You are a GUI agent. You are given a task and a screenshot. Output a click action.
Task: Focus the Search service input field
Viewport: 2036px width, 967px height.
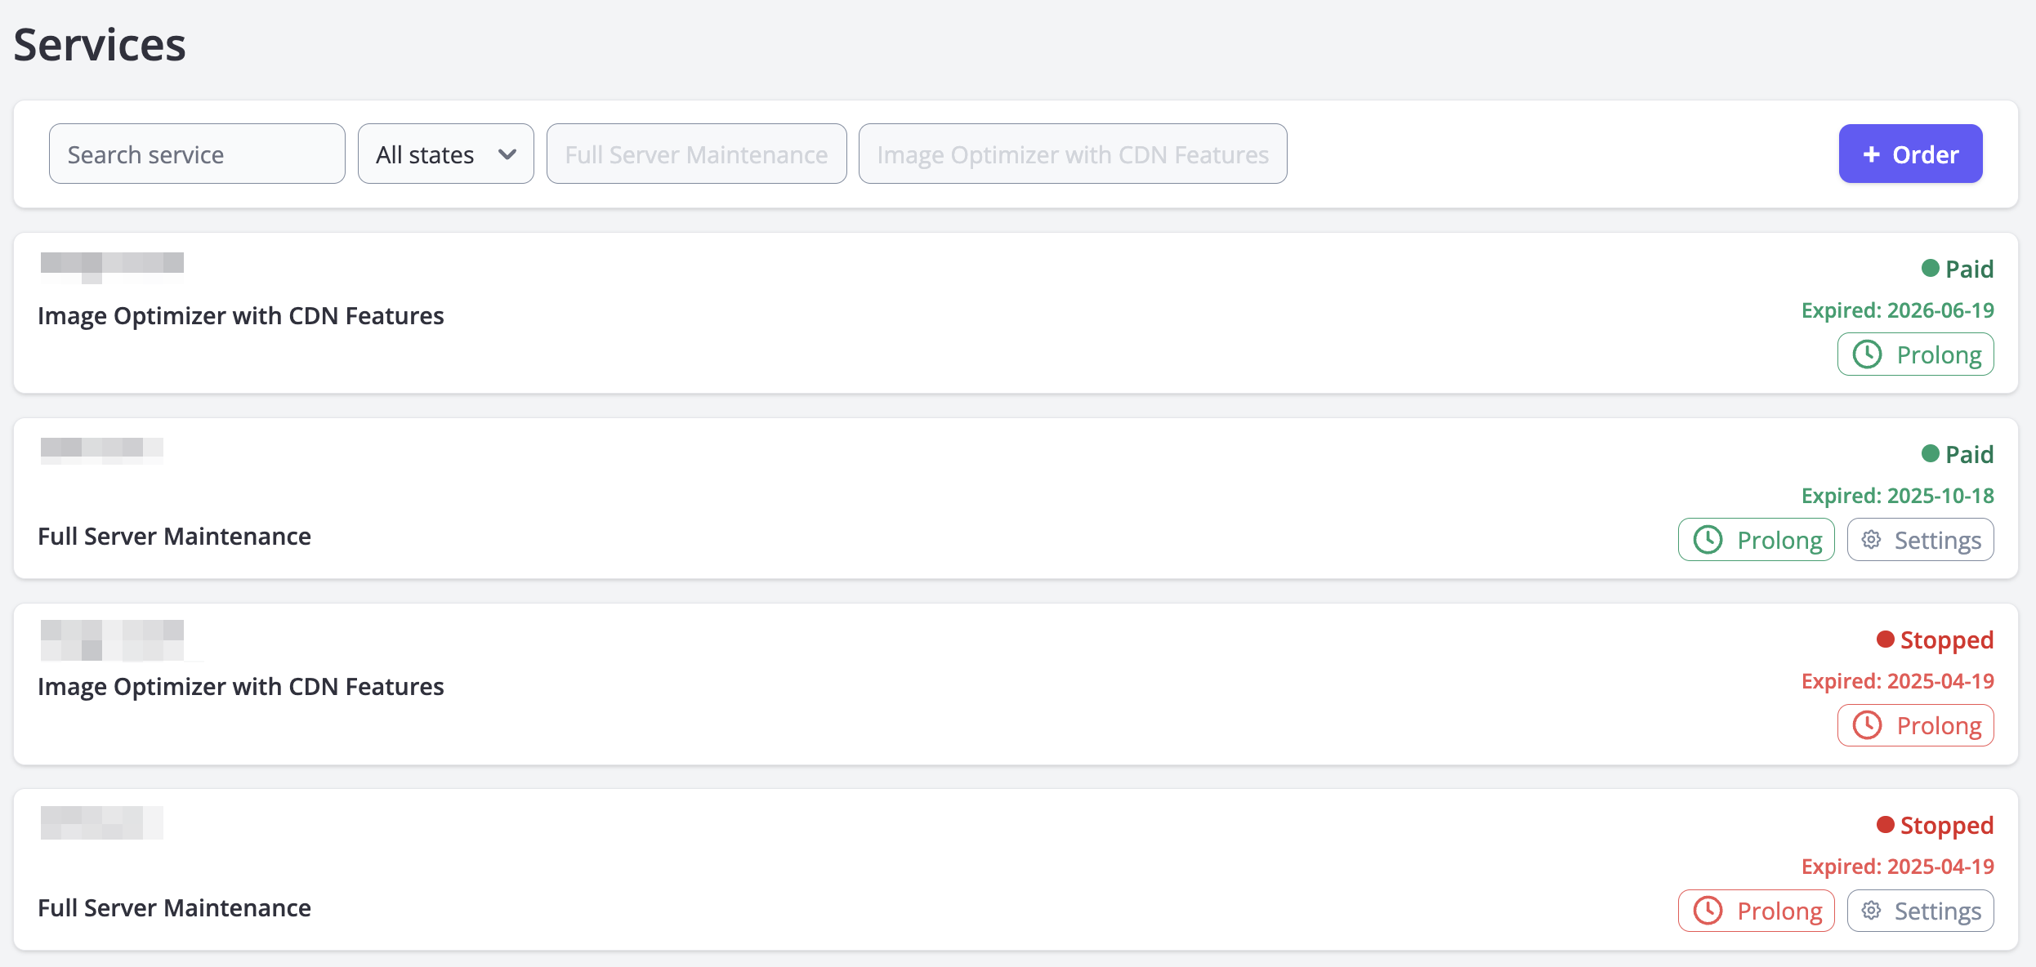pos(197,154)
